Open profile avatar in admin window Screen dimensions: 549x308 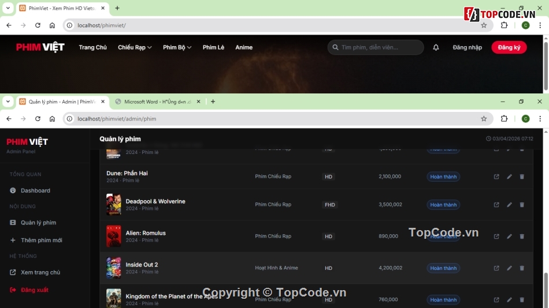525,119
